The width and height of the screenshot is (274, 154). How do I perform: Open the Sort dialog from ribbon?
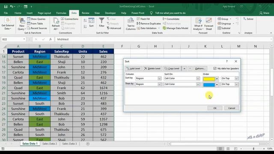[x=91, y=22]
